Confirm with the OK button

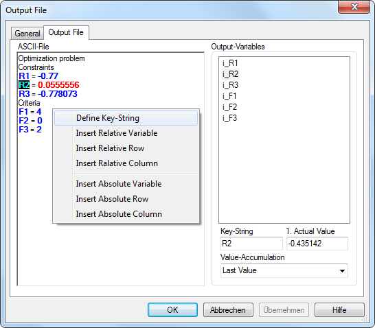[x=172, y=310]
